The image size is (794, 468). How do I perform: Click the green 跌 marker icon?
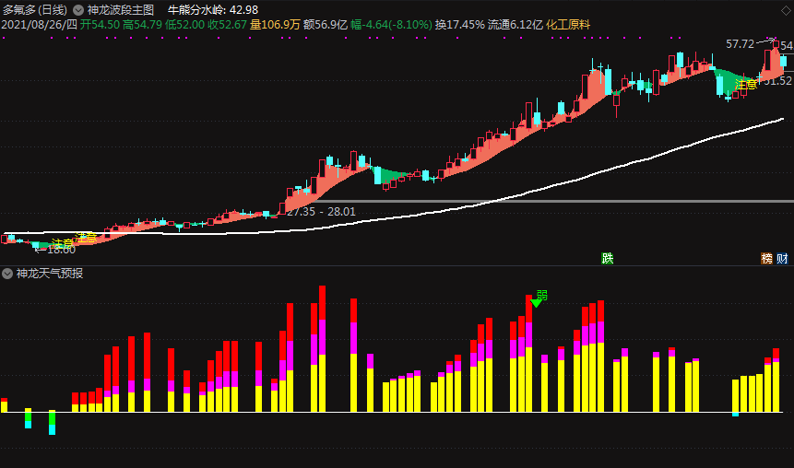coord(607,259)
